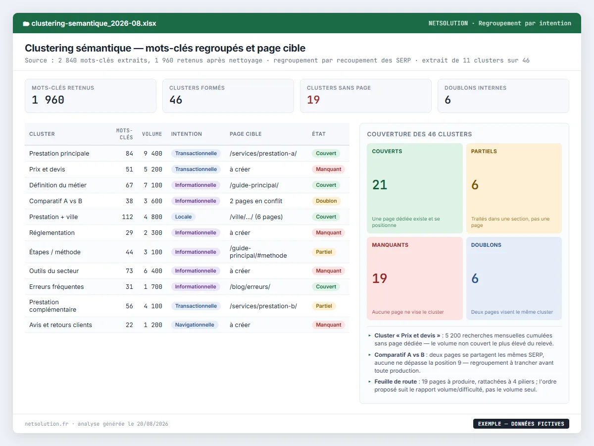Select the Réglementation cluster name
The height and width of the screenshot is (446, 594).
pyautogui.click(x=52, y=233)
